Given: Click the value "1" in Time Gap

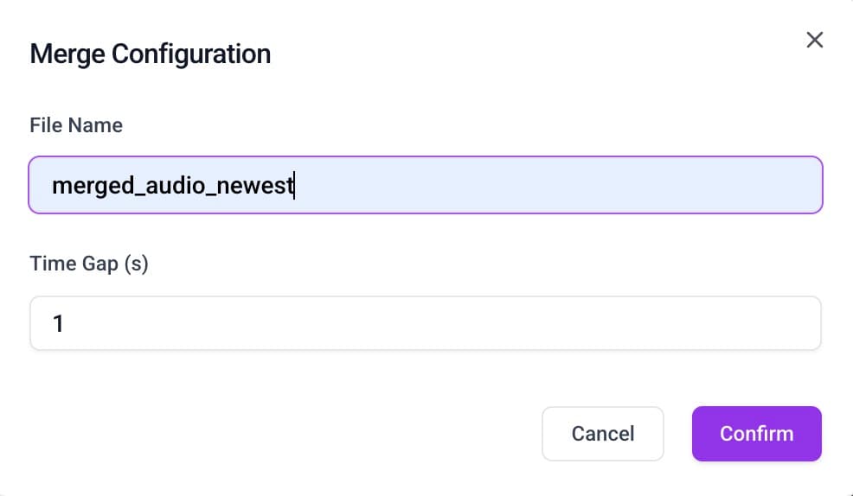Looking at the screenshot, I should [59, 324].
